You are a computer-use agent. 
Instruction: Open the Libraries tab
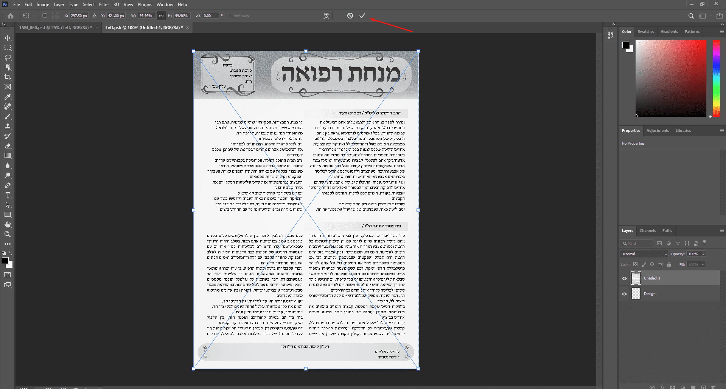[x=683, y=131]
